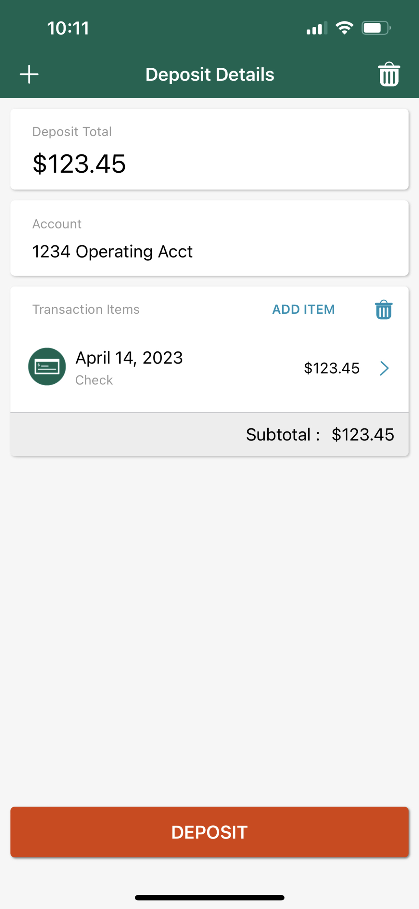Tap the 10:11 clock in status bar
The height and width of the screenshot is (909, 419).
point(68,28)
